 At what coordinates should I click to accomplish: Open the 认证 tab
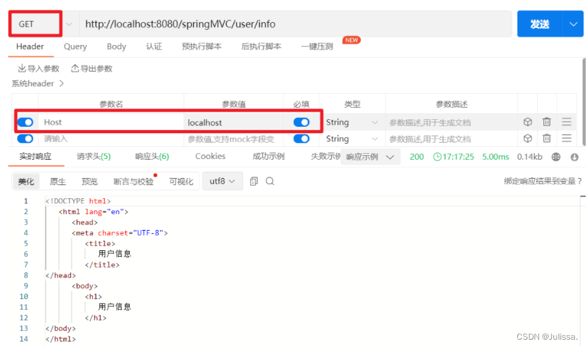tap(154, 46)
